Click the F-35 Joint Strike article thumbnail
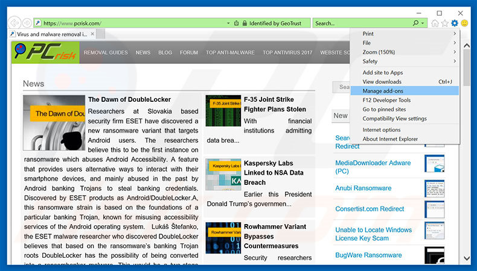This screenshot has height=271, width=477. 223,111
